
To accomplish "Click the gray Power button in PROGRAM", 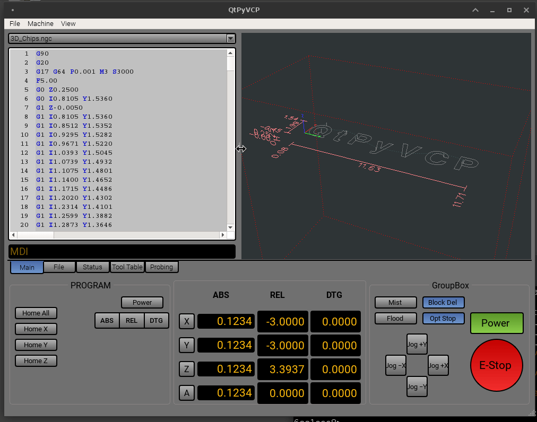I will pyautogui.click(x=142, y=303).
